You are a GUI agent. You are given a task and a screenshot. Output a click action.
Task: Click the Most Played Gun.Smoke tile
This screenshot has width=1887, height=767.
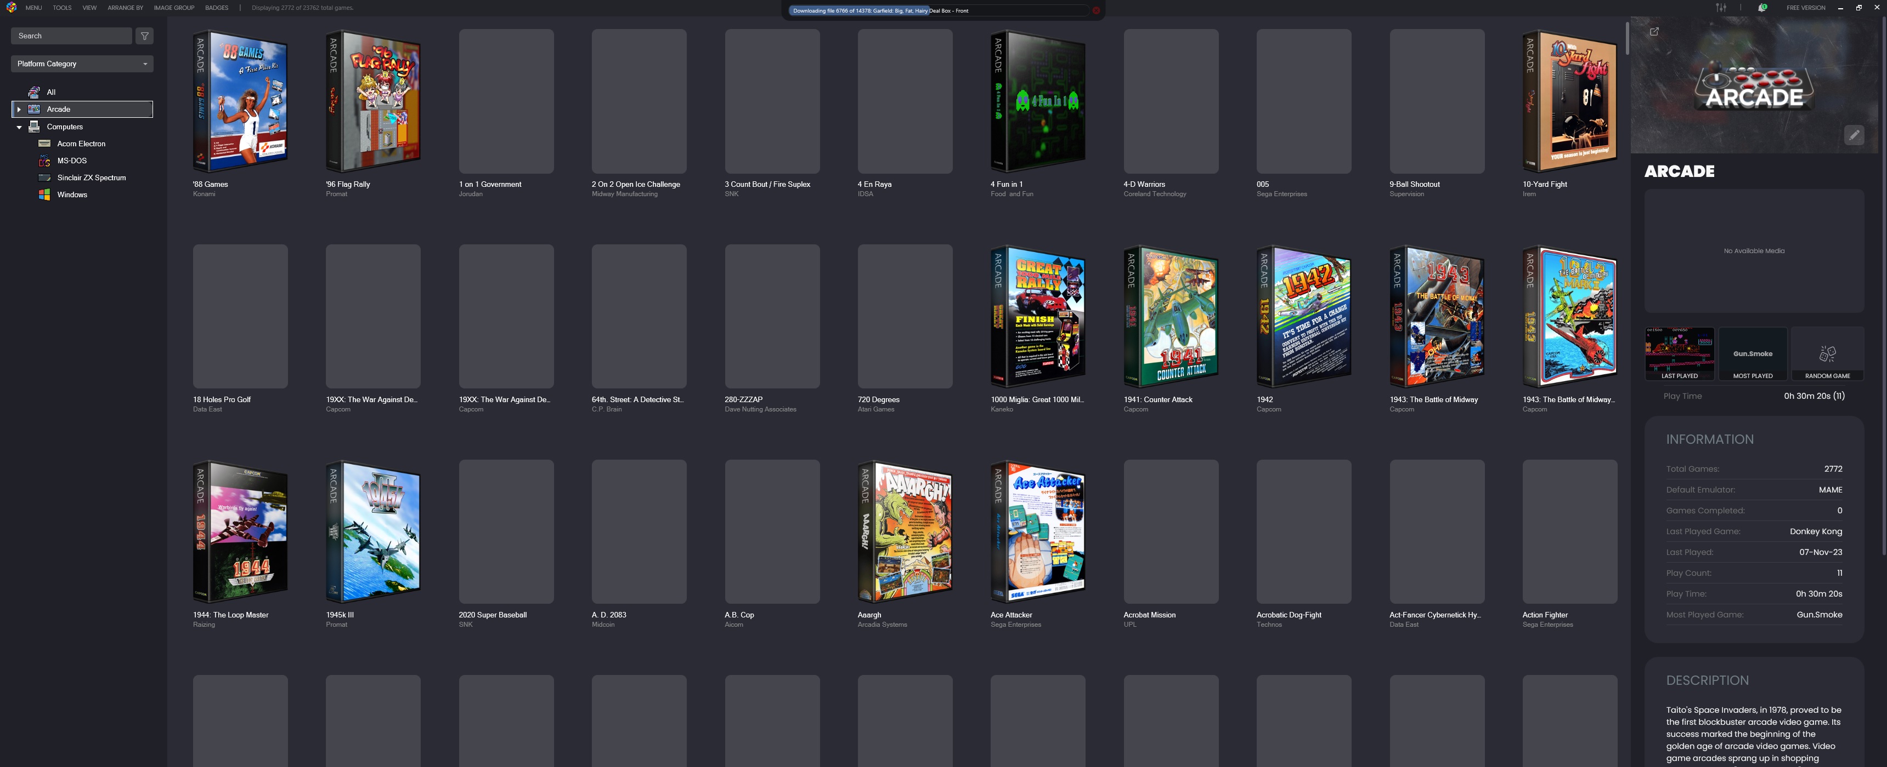[x=1752, y=354]
